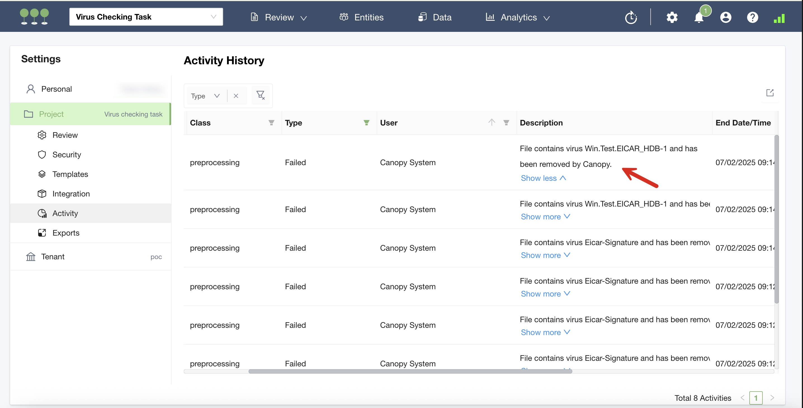Click the export table icon
Image resolution: width=803 pixels, height=408 pixels.
pos(770,93)
